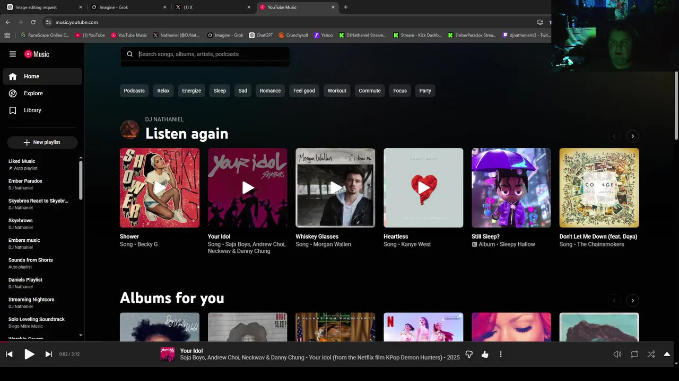Screen dimensions: 679x381
Task: Select the Podcasts mood chip
Action: (x=134, y=90)
